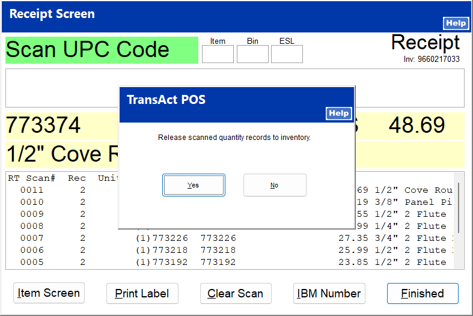Image resolution: width=473 pixels, height=316 pixels.
Task: Open the Item Screen
Action: pyautogui.click(x=49, y=293)
